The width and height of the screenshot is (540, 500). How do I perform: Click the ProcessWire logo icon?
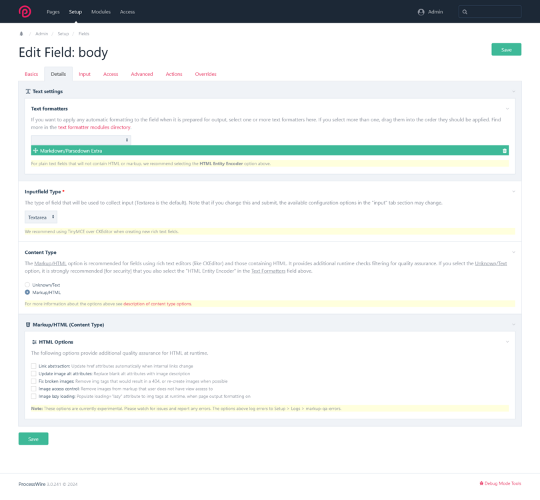25,11
